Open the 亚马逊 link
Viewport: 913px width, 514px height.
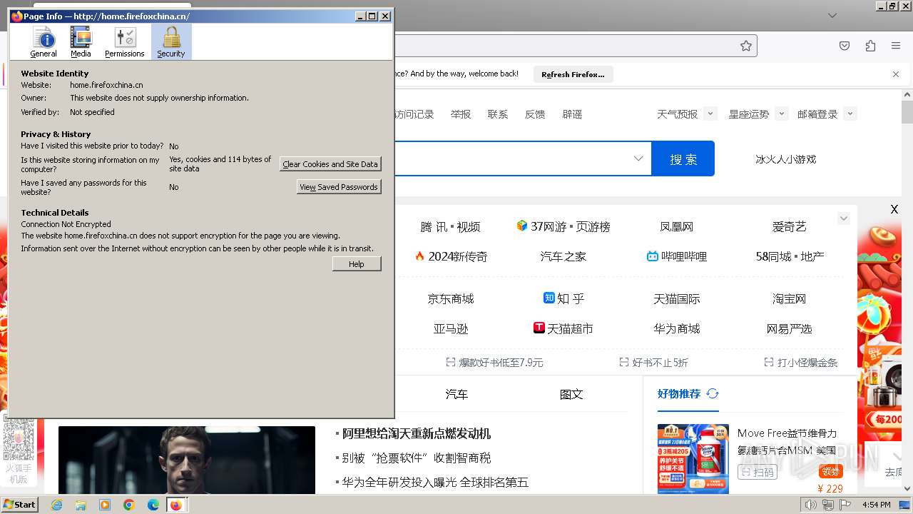[x=451, y=328]
